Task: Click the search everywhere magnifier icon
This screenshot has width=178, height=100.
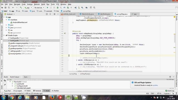Action: (94, 7)
